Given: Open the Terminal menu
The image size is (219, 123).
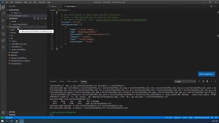Looking at the screenshot, I should (42, 2).
